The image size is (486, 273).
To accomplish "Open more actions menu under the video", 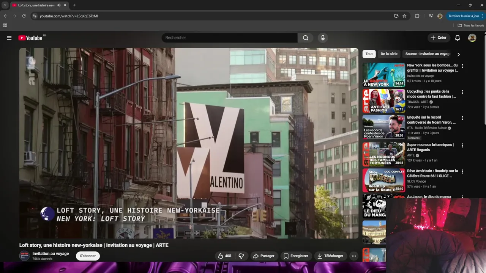I will tap(354, 256).
